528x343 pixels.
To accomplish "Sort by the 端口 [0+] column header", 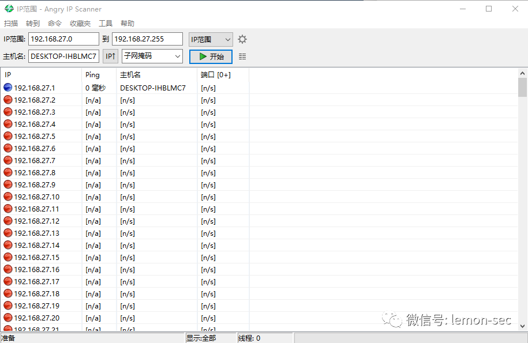I will pyautogui.click(x=223, y=75).
